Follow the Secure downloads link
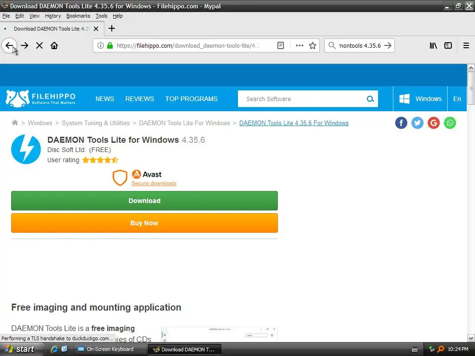 (154, 183)
